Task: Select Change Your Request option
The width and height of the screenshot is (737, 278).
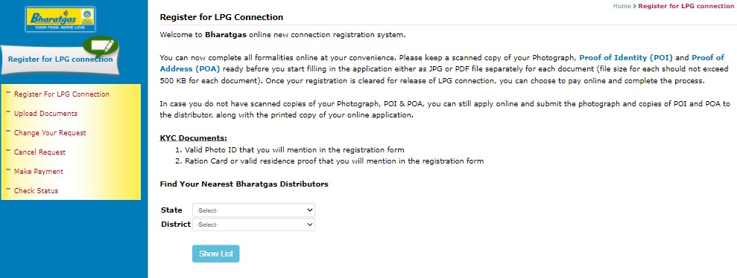Action: (50, 132)
